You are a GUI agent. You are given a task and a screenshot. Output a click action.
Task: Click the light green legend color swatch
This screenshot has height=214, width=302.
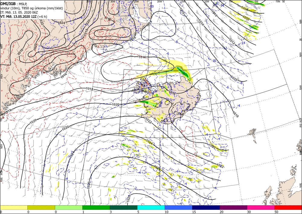click(69, 207)
